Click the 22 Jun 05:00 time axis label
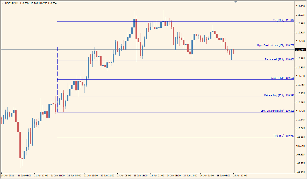 [x=74, y=176]
